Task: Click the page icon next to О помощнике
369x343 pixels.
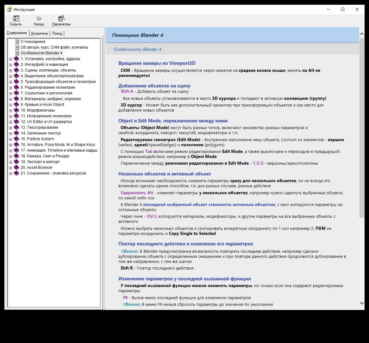Action: click(17, 42)
